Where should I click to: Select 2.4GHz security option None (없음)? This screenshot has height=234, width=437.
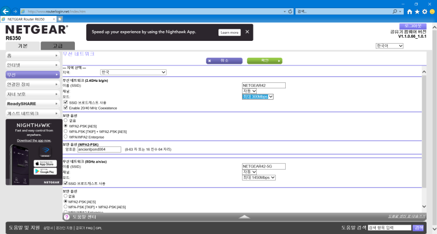66,120
